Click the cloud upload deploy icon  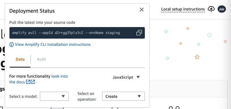[x=211, y=9]
